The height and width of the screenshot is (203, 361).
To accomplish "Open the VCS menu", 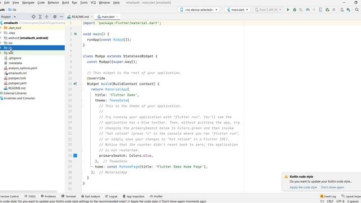I will point(93,2).
